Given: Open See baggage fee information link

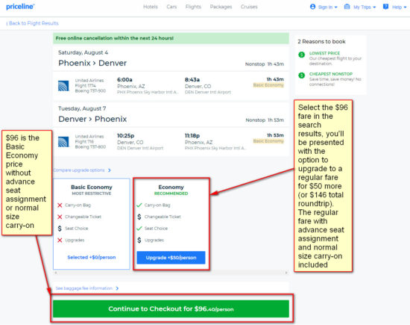Looking at the screenshot, I should pyautogui.click(x=84, y=288).
